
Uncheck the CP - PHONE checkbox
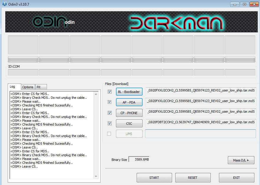[109, 113]
